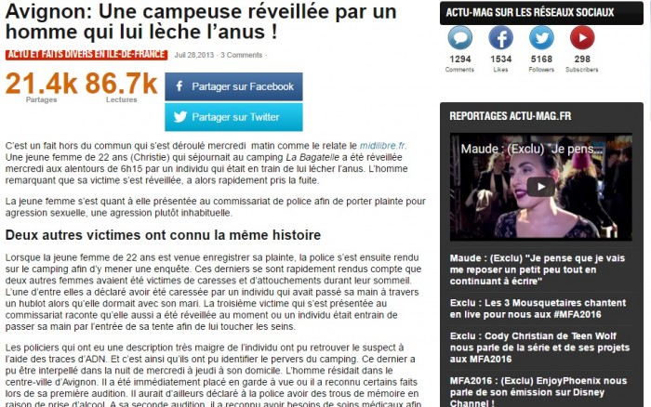
Task: Open the midilibre.fr link
Action: point(382,146)
